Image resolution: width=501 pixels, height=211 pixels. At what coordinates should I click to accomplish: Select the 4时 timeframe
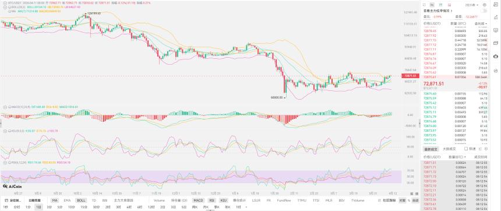[x=129, y=207]
